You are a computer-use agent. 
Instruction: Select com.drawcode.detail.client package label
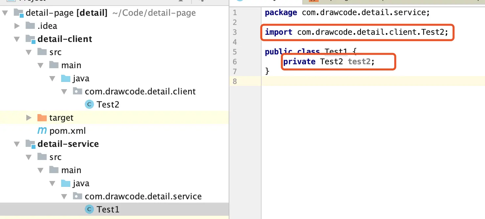(140, 91)
